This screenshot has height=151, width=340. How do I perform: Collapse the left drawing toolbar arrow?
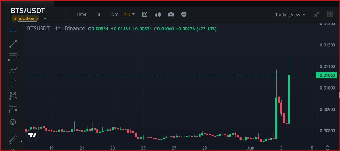click(x=22, y=142)
